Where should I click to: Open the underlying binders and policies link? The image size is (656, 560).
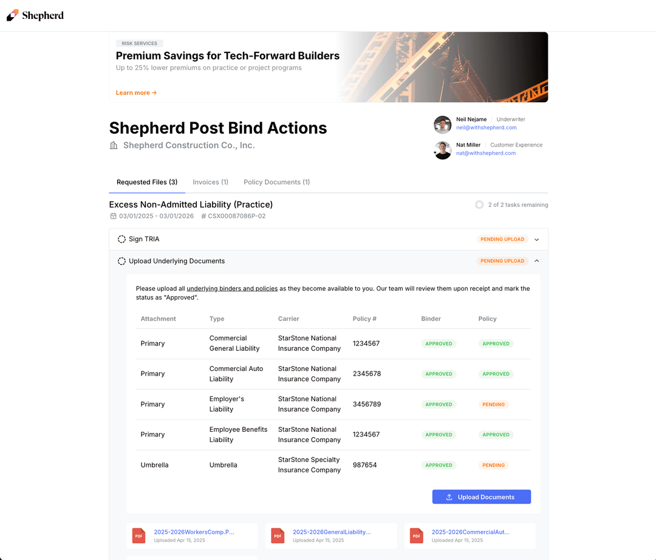click(232, 288)
